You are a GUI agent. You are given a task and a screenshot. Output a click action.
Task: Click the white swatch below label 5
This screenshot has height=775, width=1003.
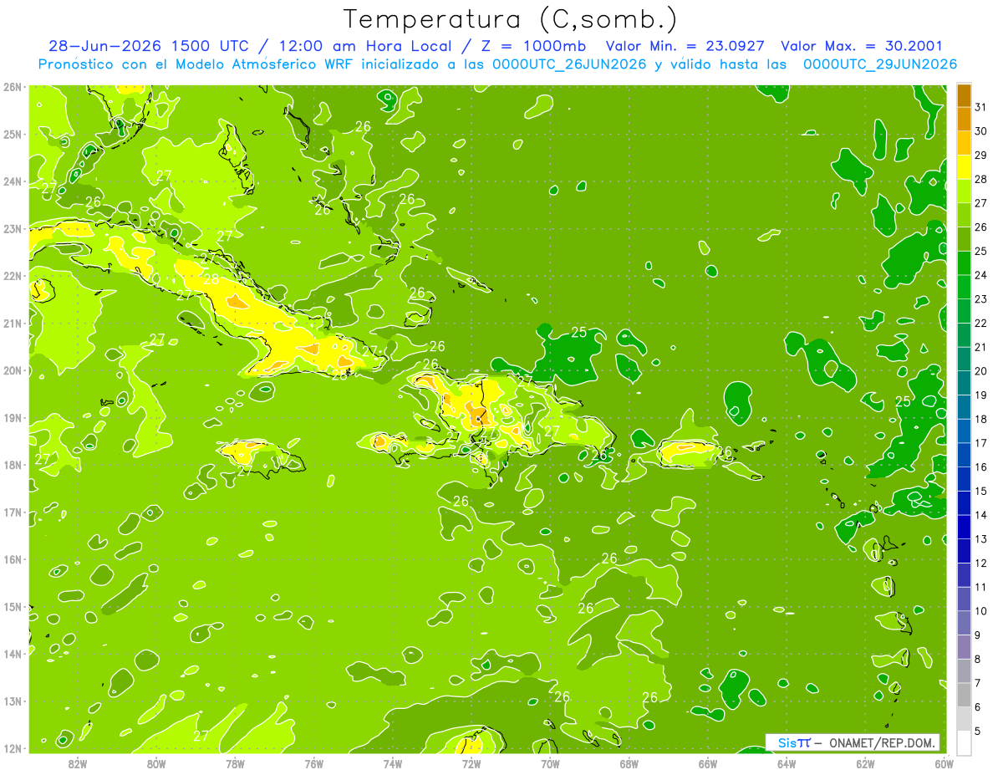pyautogui.click(x=964, y=743)
